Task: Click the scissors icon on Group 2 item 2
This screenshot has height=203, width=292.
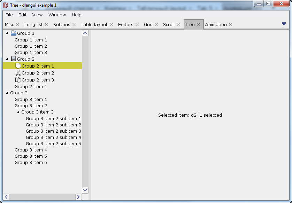Action: point(17,73)
